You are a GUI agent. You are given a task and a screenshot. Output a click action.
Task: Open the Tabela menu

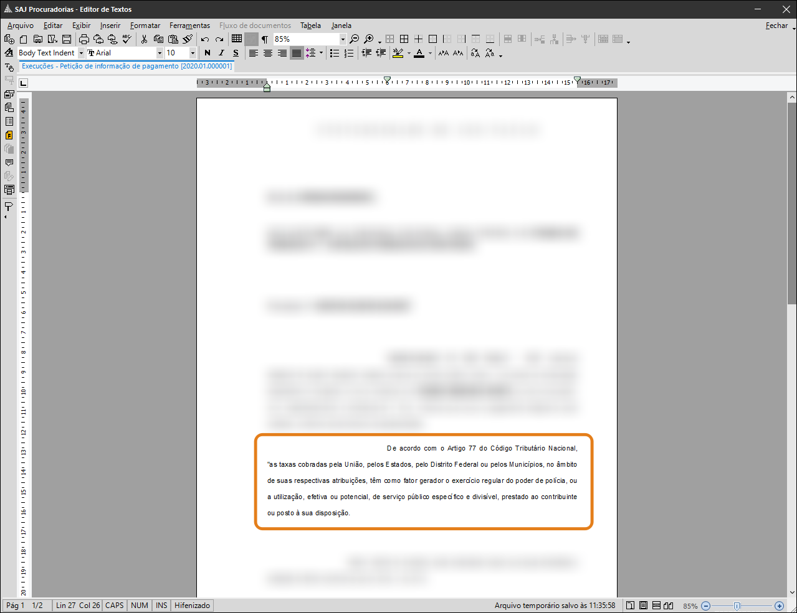[x=310, y=26]
